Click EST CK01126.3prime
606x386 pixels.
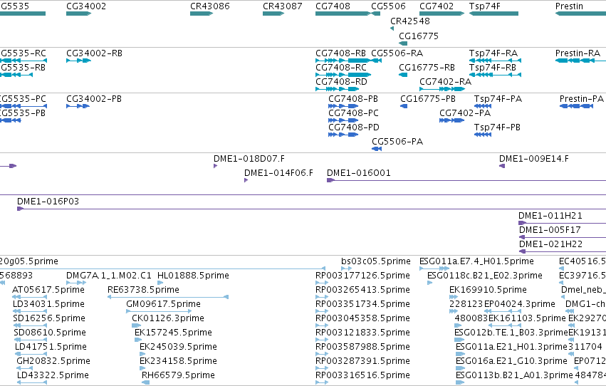(x=168, y=319)
